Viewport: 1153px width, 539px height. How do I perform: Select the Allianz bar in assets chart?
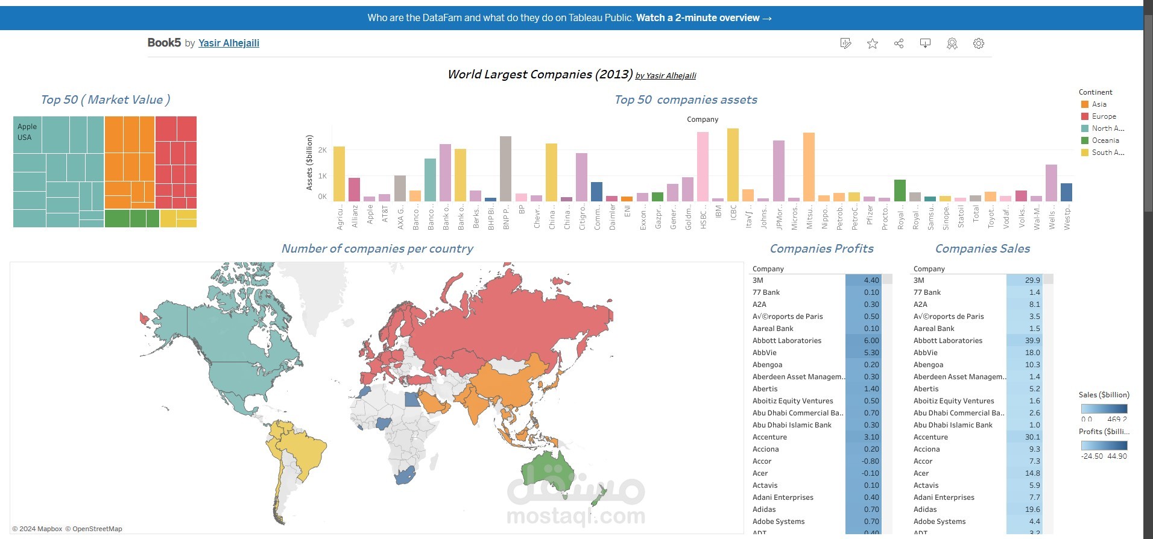(x=355, y=189)
